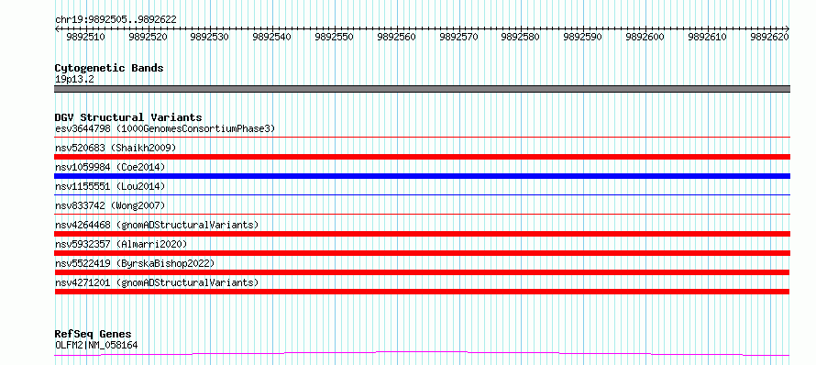Select the thin red esv3644798 variant bar
Screen dimensions: 816x365
tap(422, 138)
